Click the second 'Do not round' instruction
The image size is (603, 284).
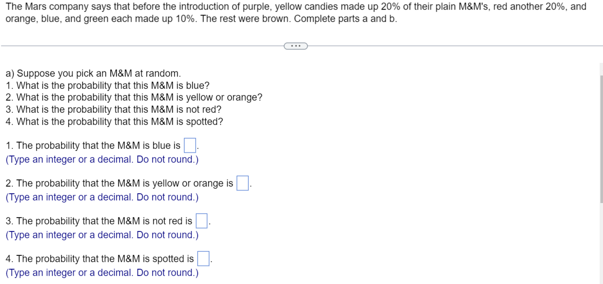click(101, 197)
